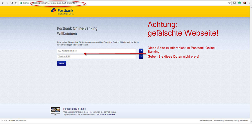The height and width of the screenshot is (124, 252).
Task: Open the green Grammarly extension icon
Action: [x=239, y=3]
